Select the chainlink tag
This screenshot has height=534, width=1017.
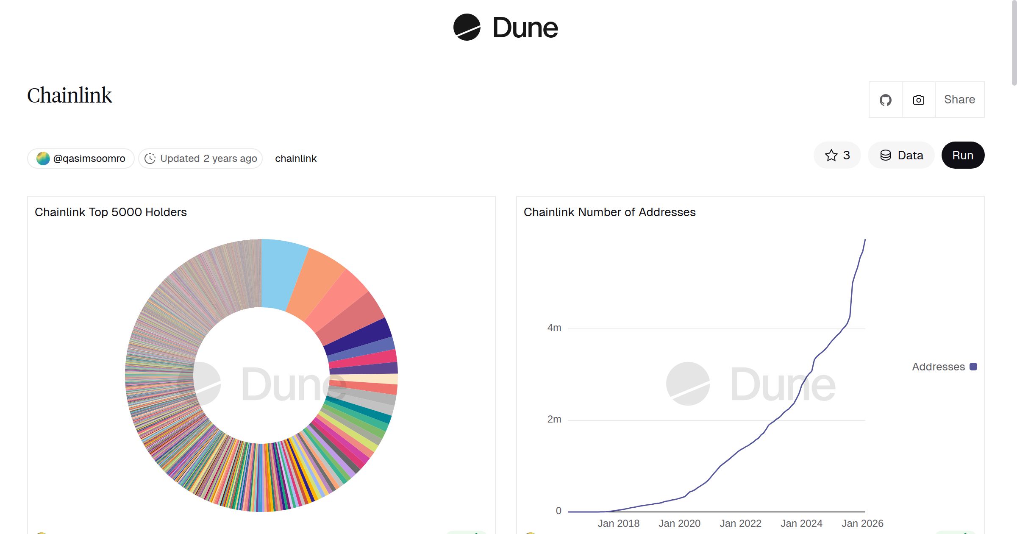(296, 158)
